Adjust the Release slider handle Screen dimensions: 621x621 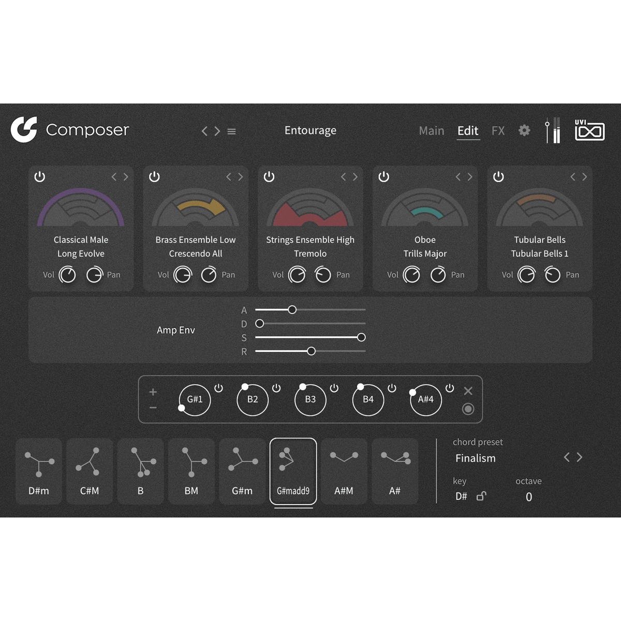click(x=311, y=351)
